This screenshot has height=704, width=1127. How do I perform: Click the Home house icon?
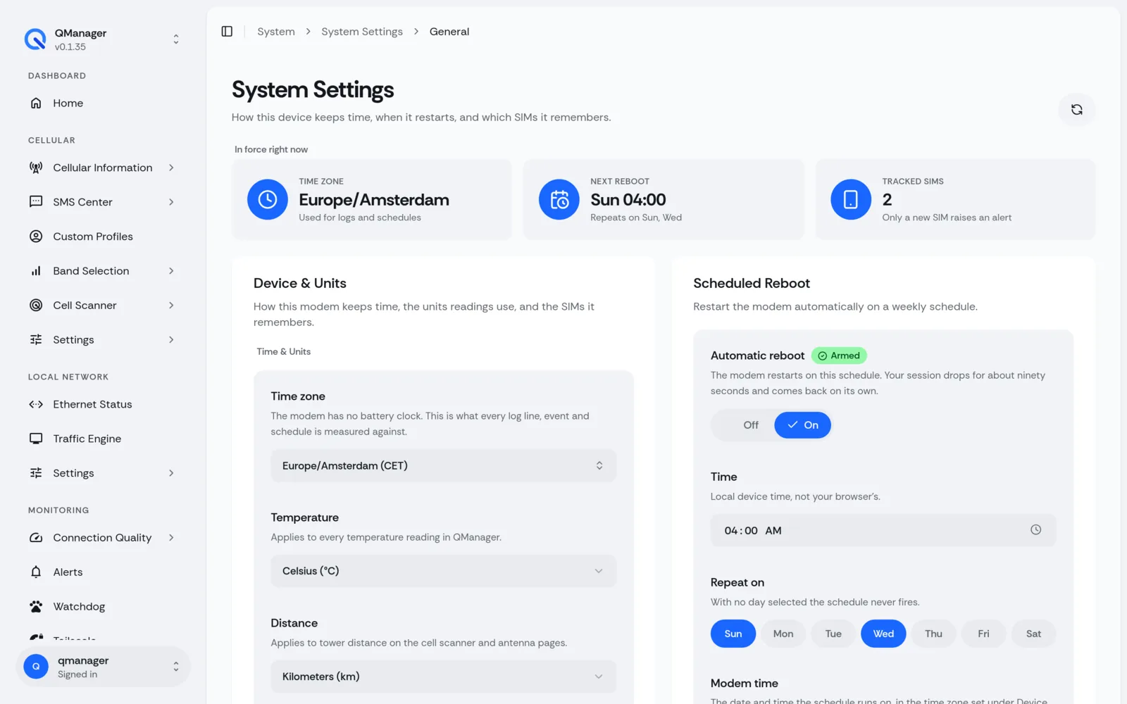tap(36, 103)
